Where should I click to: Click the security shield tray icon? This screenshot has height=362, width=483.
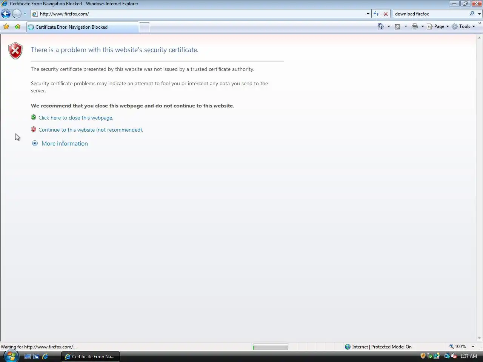pyautogui.click(x=423, y=356)
